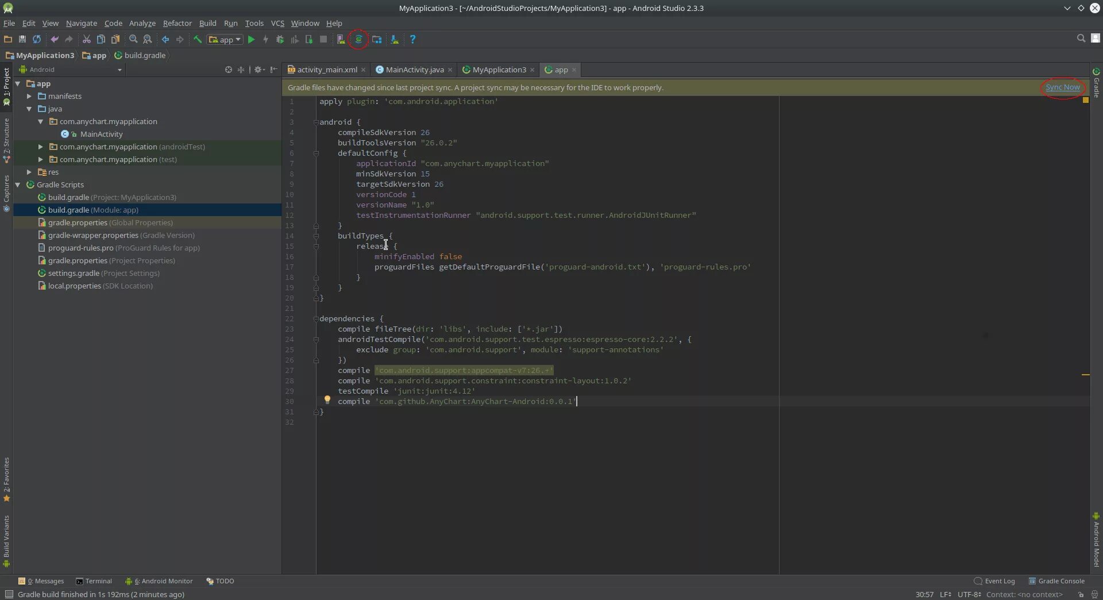Select settings.gradle in project tree

click(x=98, y=273)
